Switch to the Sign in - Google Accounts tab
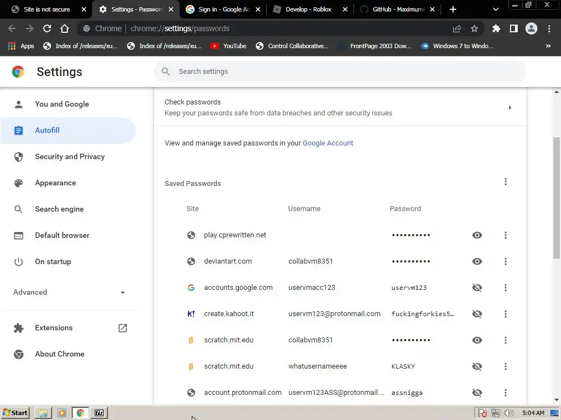Viewport: 561px width, 420px height. (222, 9)
